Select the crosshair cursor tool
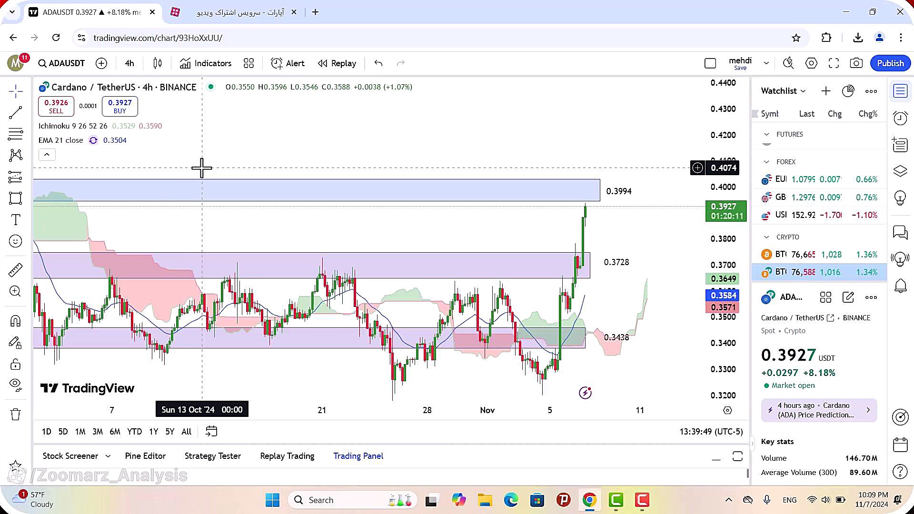This screenshot has height=514, width=914. (15, 91)
